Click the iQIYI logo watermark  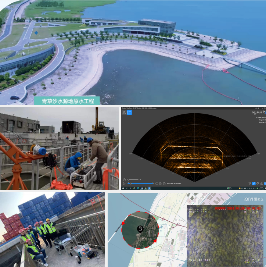click(x=254, y=199)
